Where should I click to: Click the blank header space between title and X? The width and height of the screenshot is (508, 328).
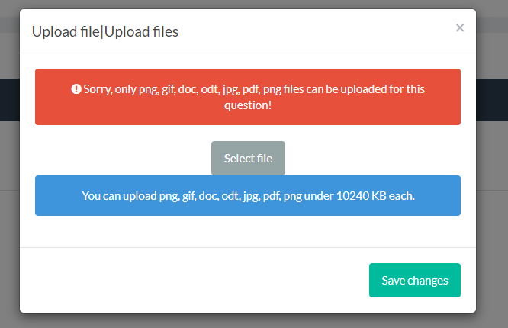click(320, 31)
